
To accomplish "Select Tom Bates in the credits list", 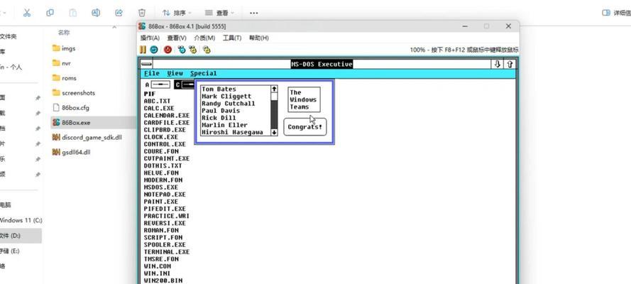I will (219, 89).
